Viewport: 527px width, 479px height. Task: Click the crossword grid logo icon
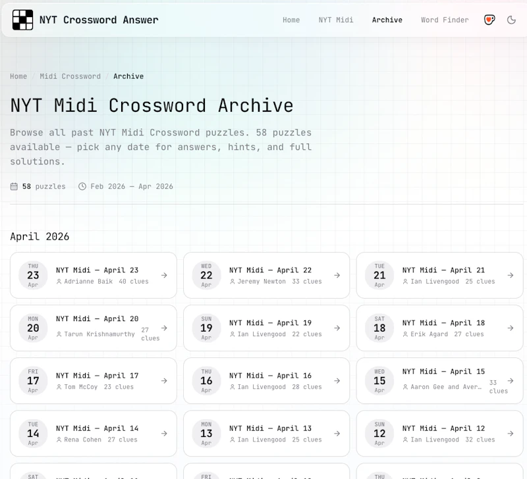(22, 20)
